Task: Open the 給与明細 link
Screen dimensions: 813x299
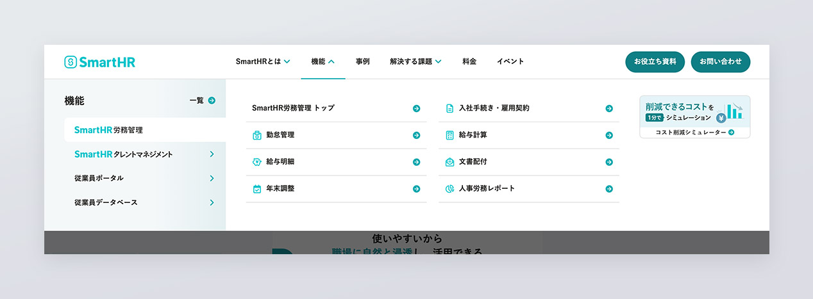Action: pyautogui.click(x=337, y=162)
